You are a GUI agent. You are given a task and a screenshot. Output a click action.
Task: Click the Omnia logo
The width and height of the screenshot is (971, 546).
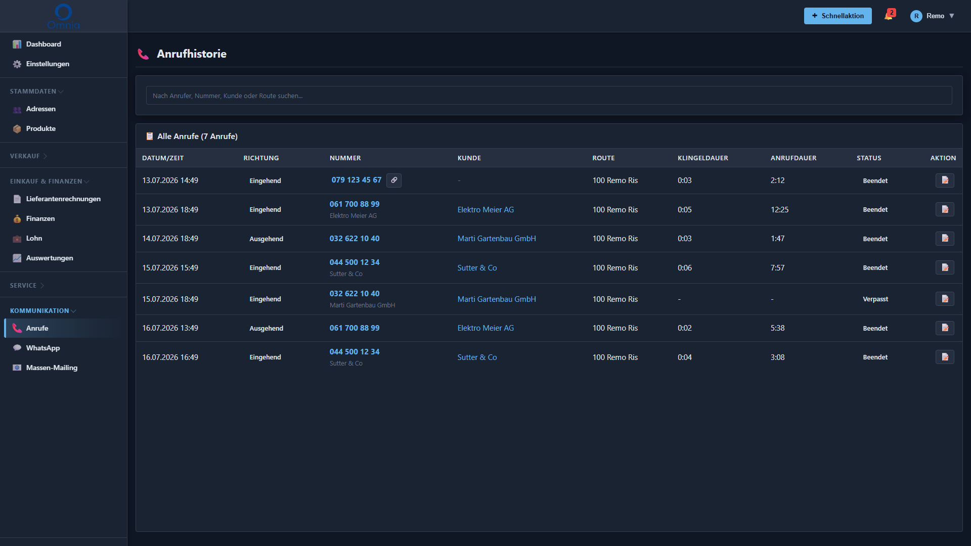click(x=63, y=16)
